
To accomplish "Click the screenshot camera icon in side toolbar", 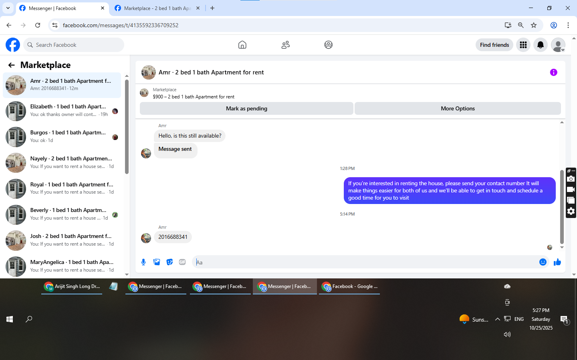I will [x=571, y=179].
